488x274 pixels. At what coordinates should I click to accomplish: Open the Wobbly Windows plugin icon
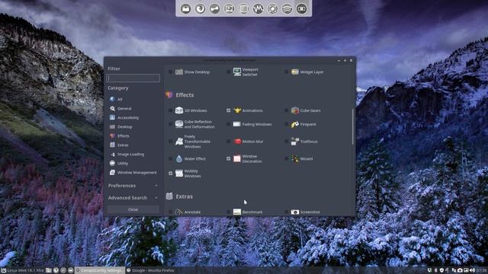[x=179, y=174]
